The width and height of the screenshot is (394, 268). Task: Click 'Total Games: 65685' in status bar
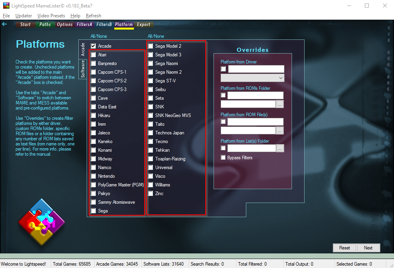(72, 264)
